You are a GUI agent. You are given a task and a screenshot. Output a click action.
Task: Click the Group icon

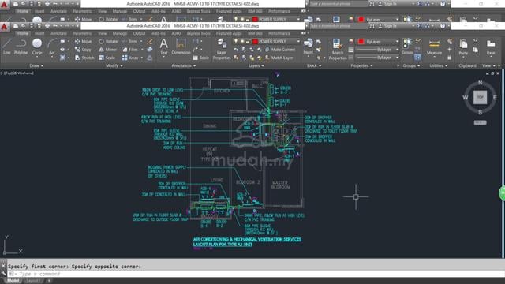pos(407,47)
